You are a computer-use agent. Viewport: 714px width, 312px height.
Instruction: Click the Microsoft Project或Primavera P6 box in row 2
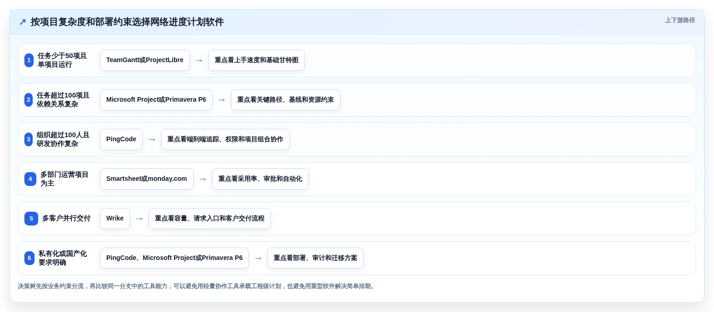(156, 100)
